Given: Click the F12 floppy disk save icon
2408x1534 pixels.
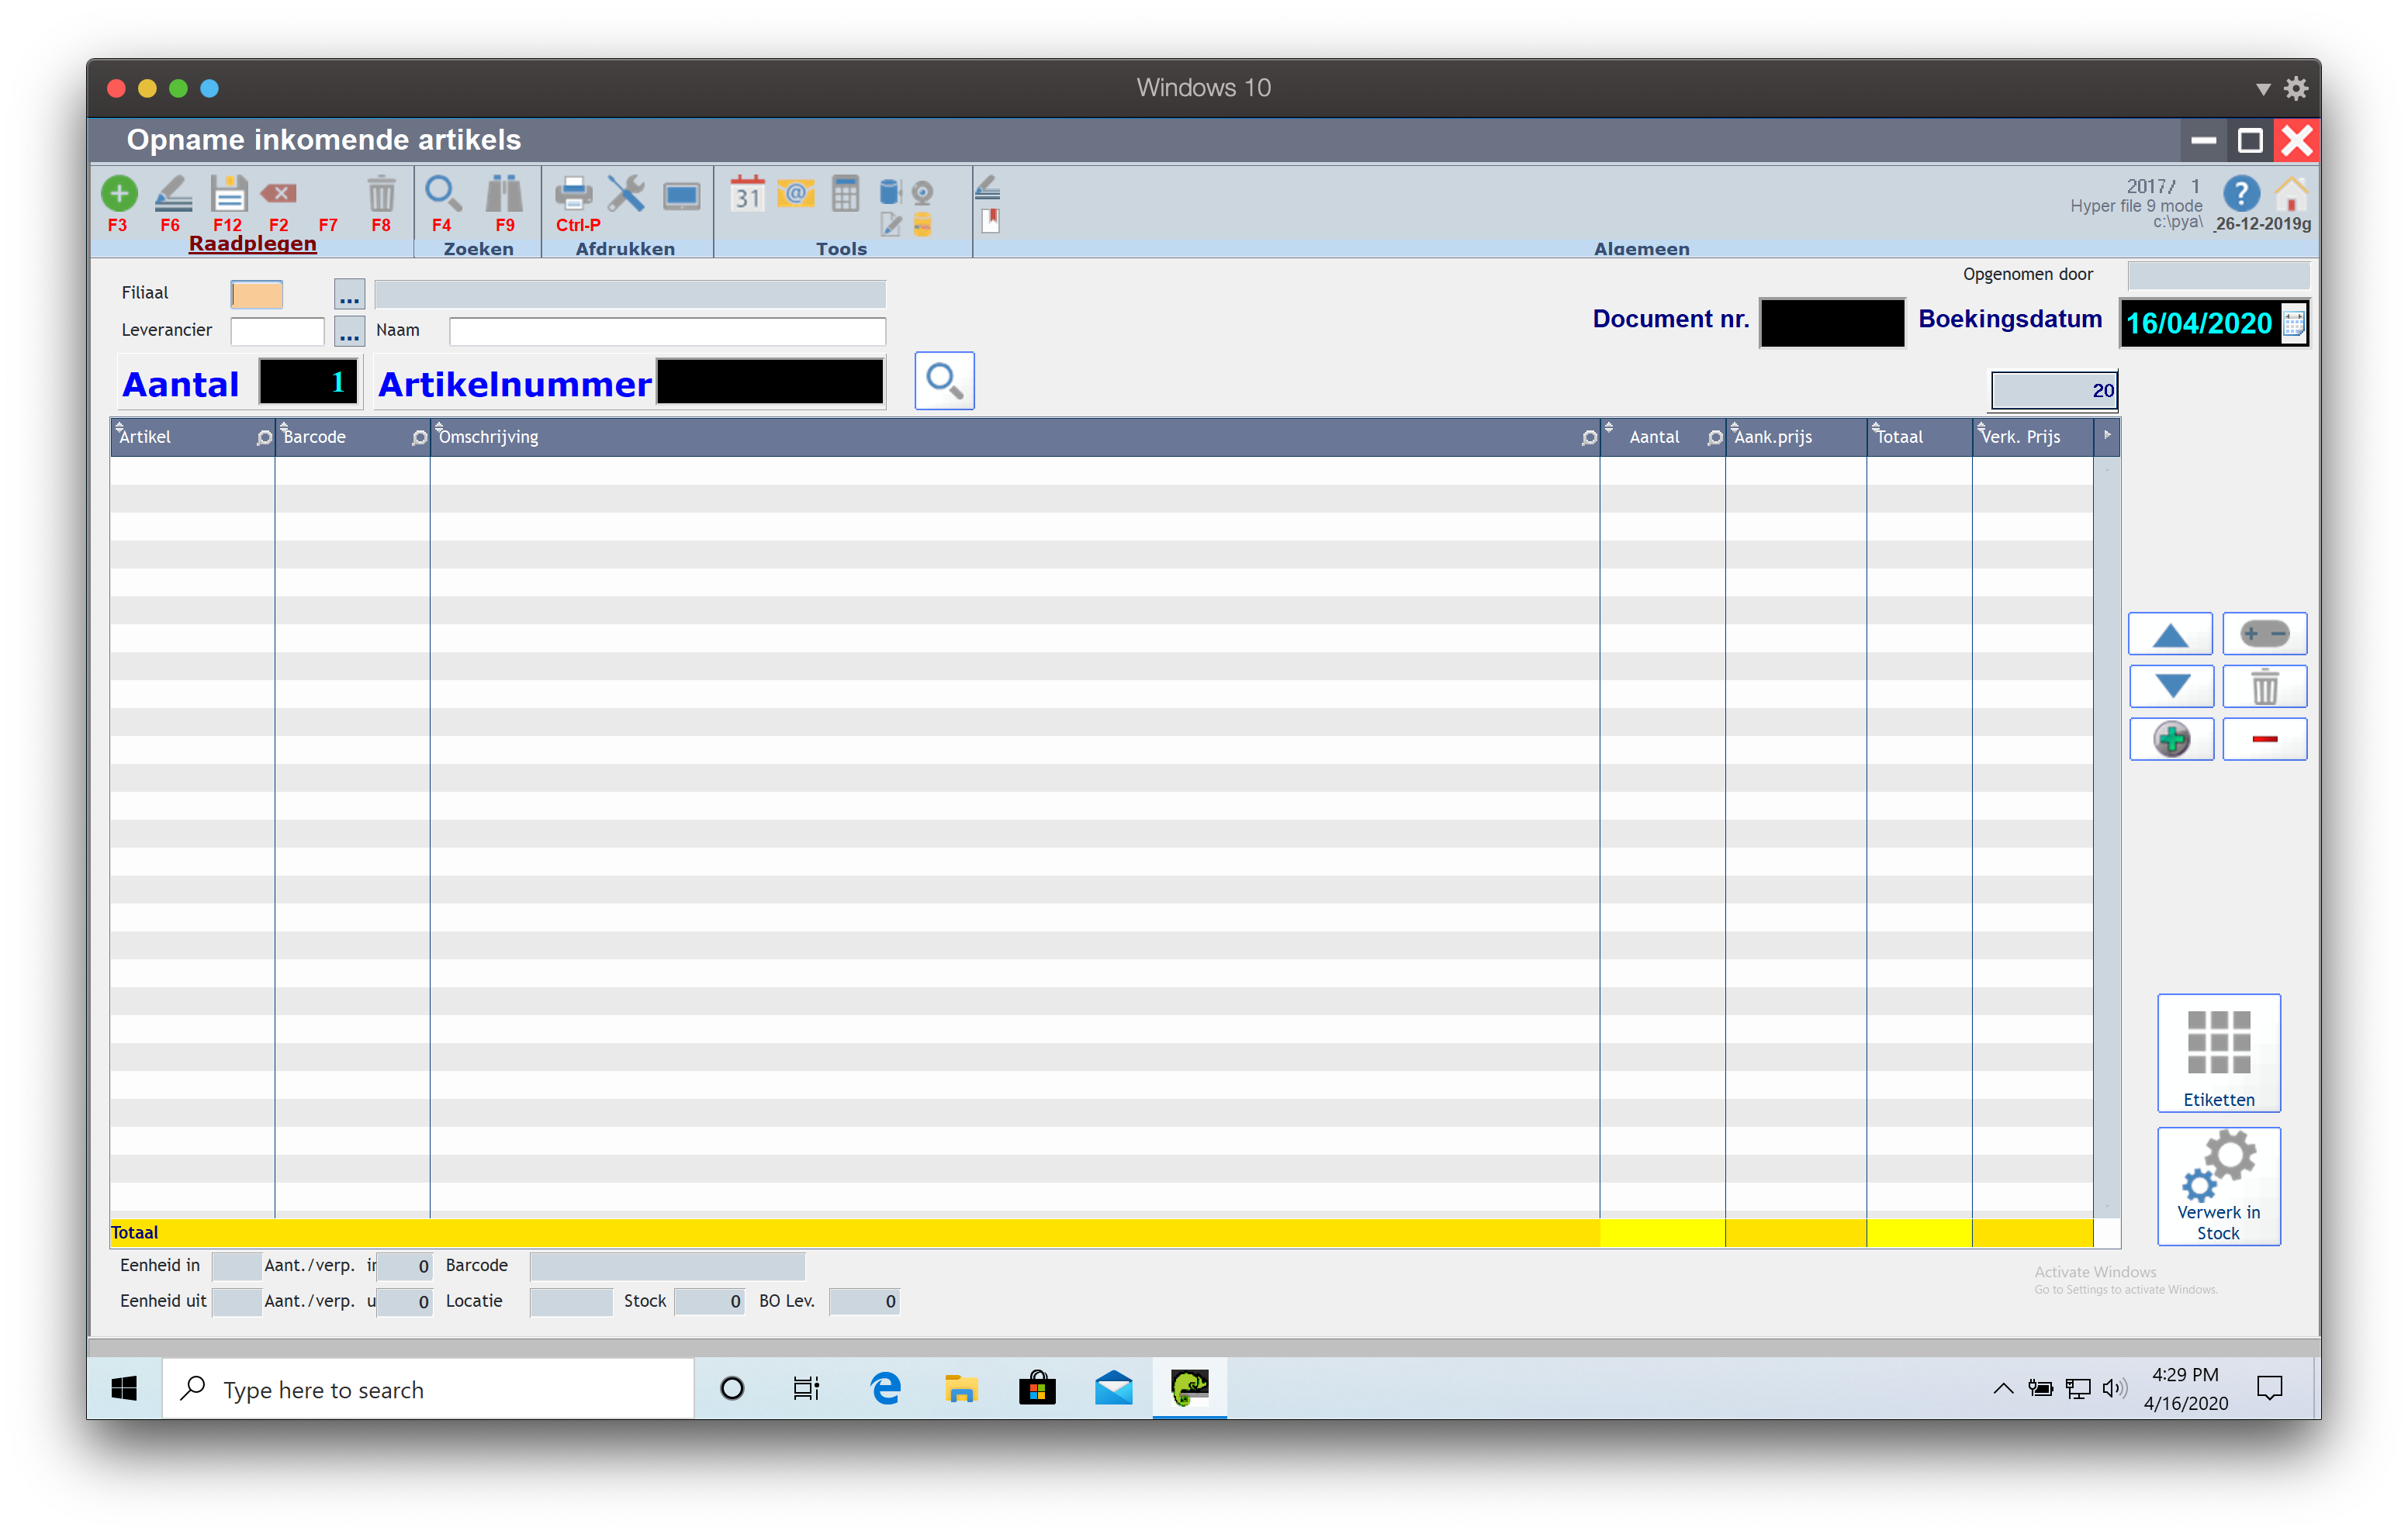Looking at the screenshot, I should [x=228, y=194].
